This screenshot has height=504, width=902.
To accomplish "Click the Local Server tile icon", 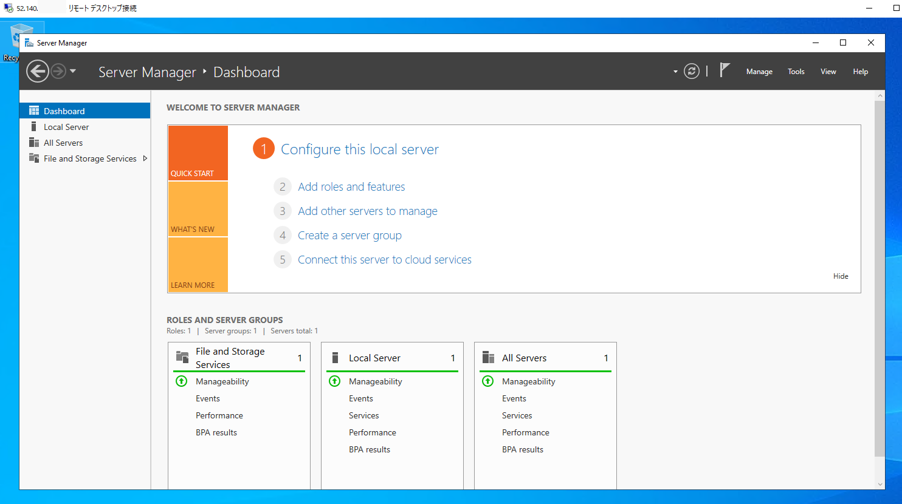I will (335, 357).
